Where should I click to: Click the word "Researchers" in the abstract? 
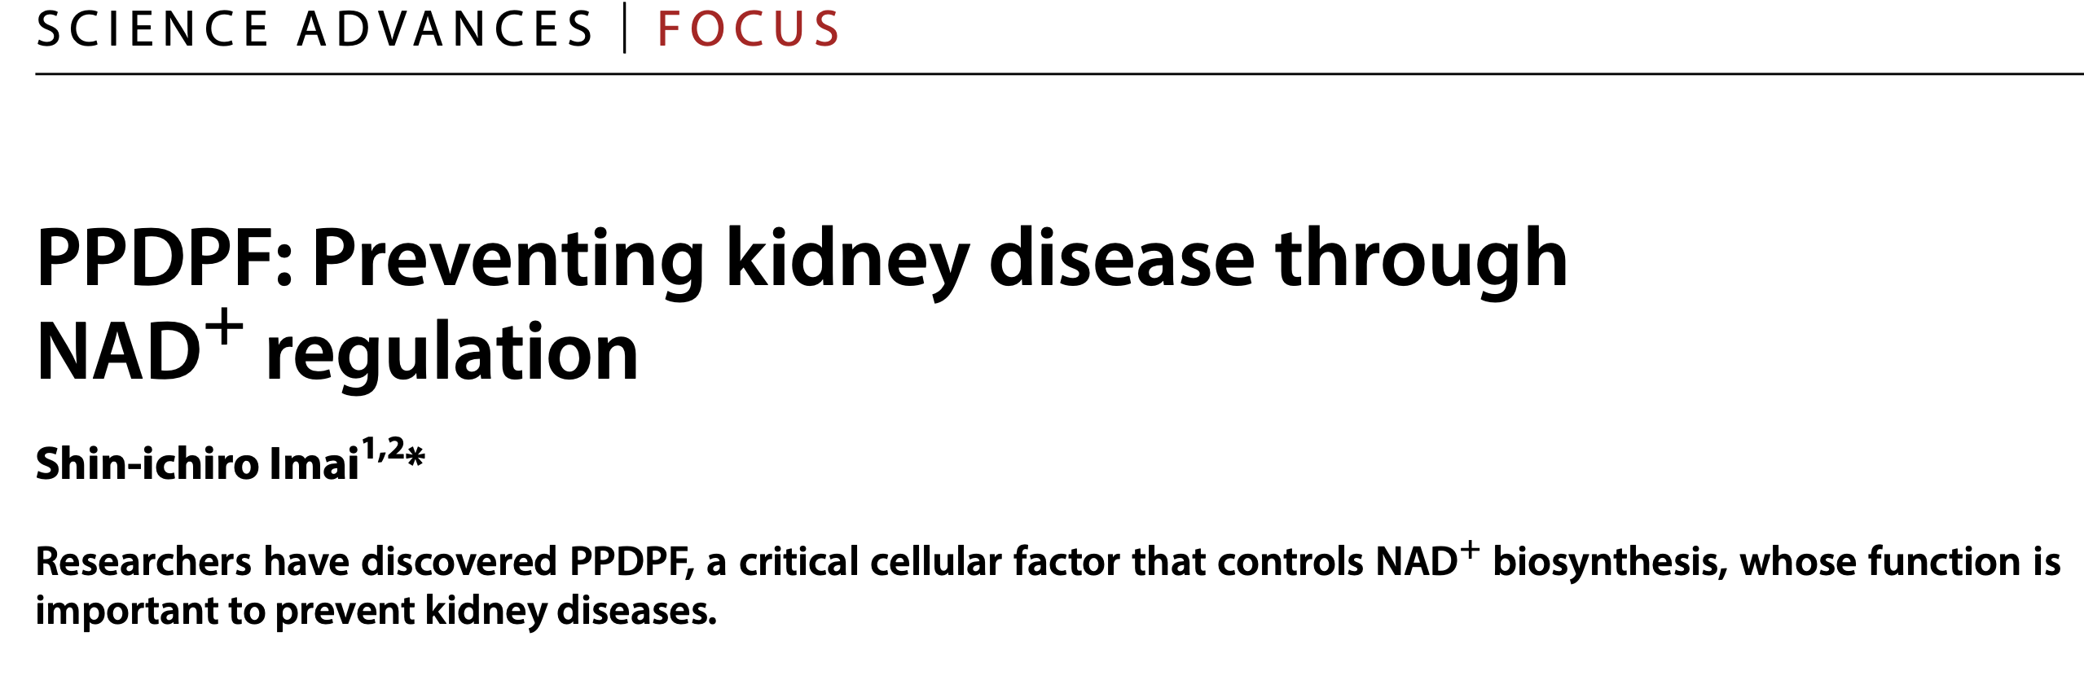(x=144, y=562)
